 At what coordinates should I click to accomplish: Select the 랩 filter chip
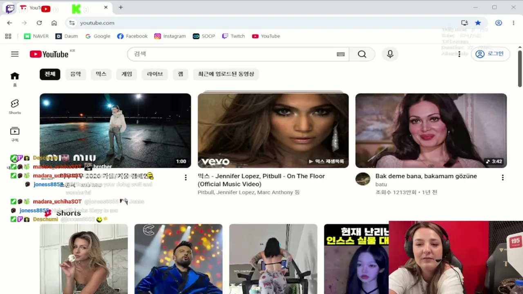[181, 74]
